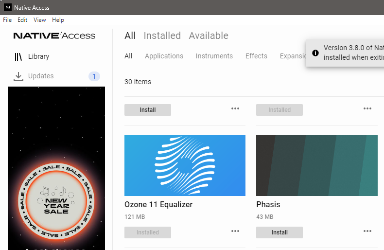Open more options for Ozone 11 Equalizer

(235, 231)
